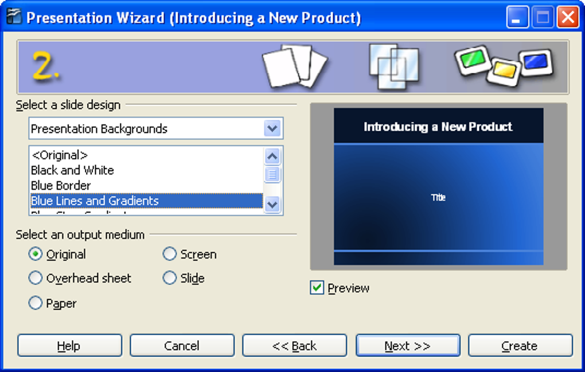Select the Blue Border slide design
Viewport: 585px width, 372px height.
(146, 186)
